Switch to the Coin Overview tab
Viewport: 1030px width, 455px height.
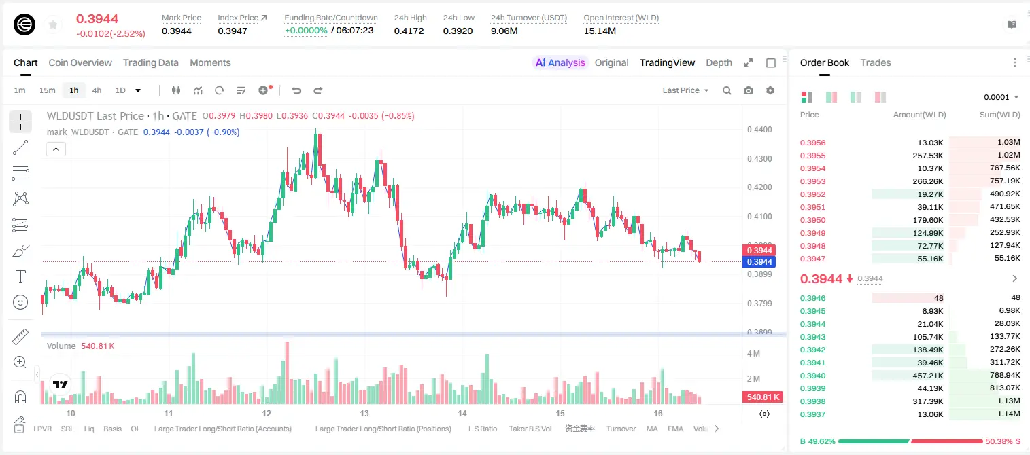coord(80,62)
